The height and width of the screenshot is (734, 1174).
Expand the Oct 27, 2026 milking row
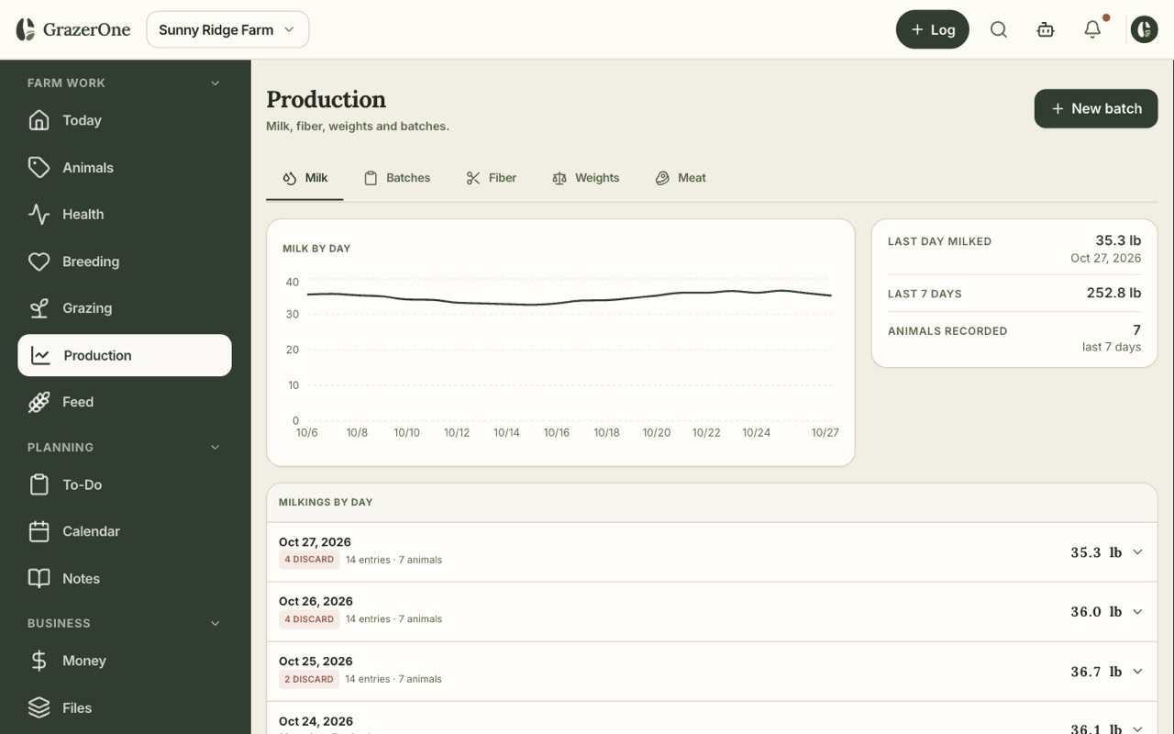pos(712,552)
